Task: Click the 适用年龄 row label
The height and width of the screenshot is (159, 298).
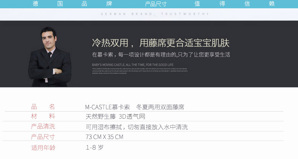Action: coord(43,148)
